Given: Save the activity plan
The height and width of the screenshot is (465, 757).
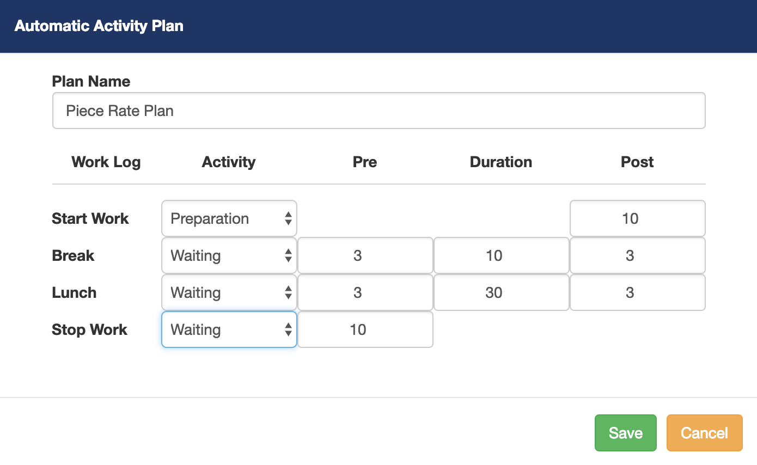Looking at the screenshot, I should pyautogui.click(x=625, y=433).
